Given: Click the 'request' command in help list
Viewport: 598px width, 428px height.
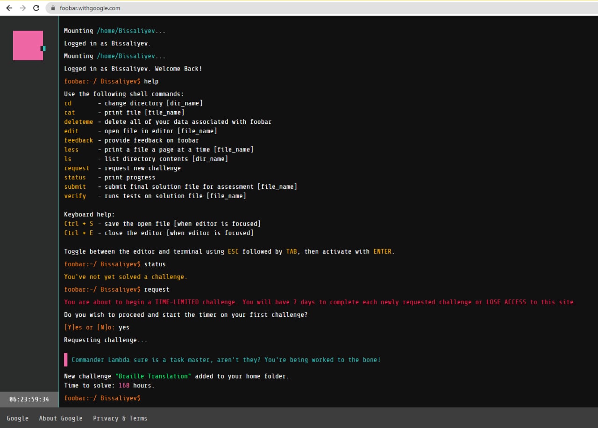Looking at the screenshot, I should (x=77, y=168).
